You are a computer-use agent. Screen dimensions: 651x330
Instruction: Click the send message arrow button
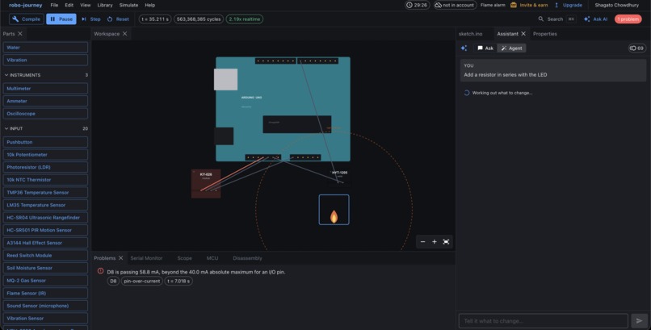click(639, 321)
